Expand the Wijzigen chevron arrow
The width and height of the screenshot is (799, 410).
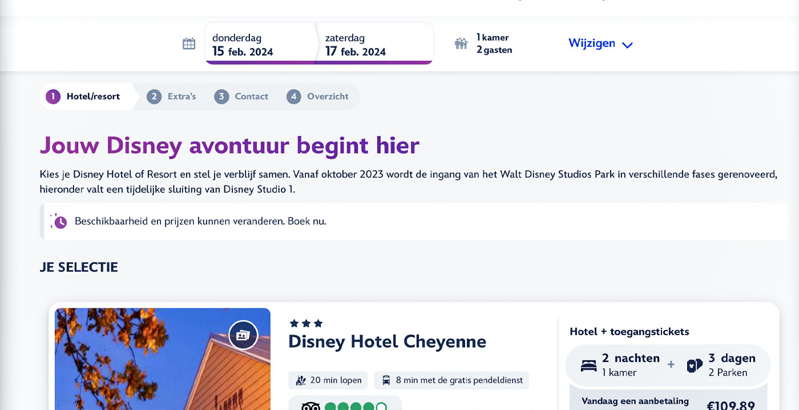(627, 45)
